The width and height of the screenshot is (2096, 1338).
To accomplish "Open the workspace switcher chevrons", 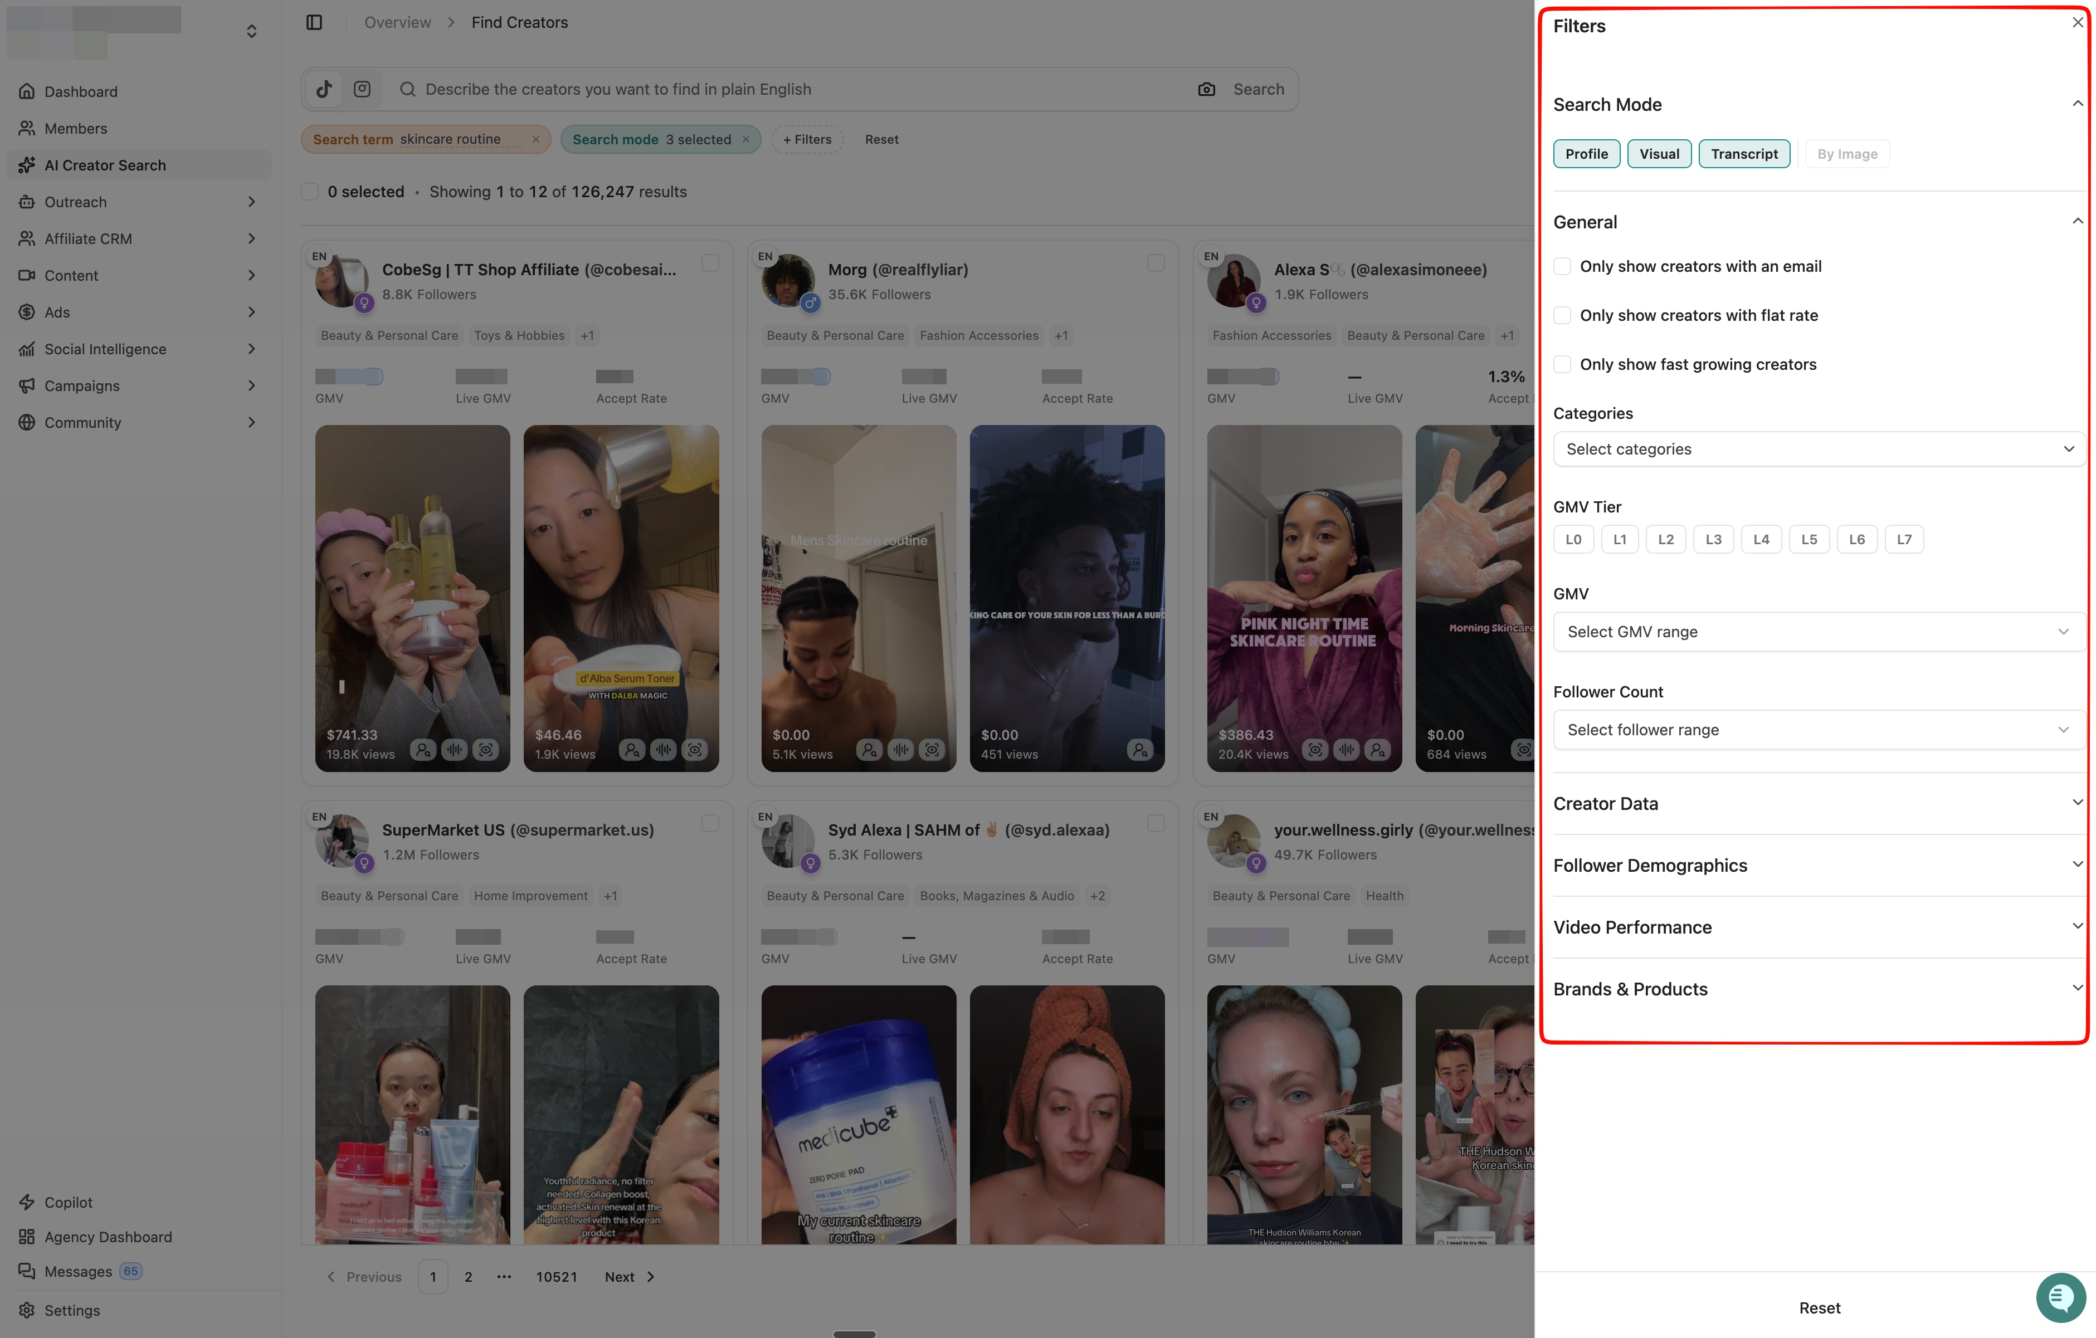I will [252, 31].
